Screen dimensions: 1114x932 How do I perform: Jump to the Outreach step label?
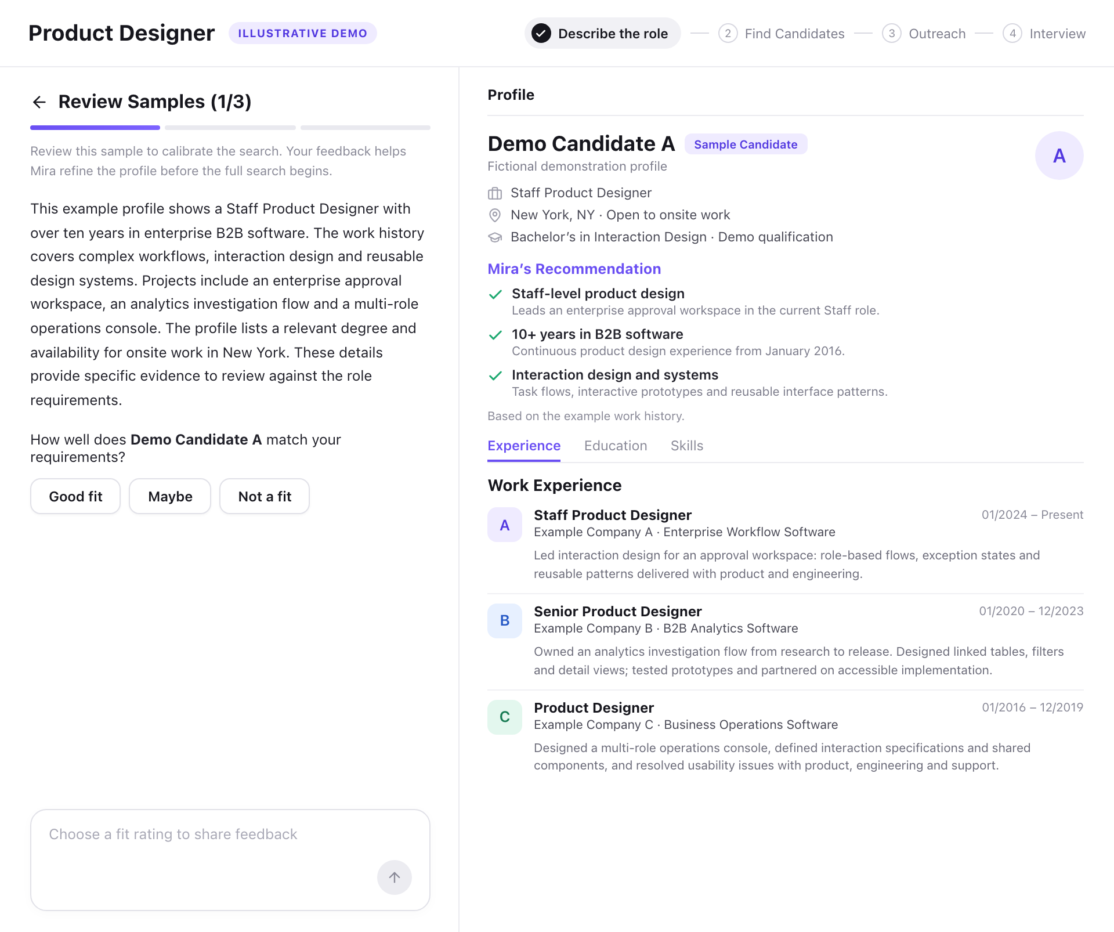pos(937,34)
